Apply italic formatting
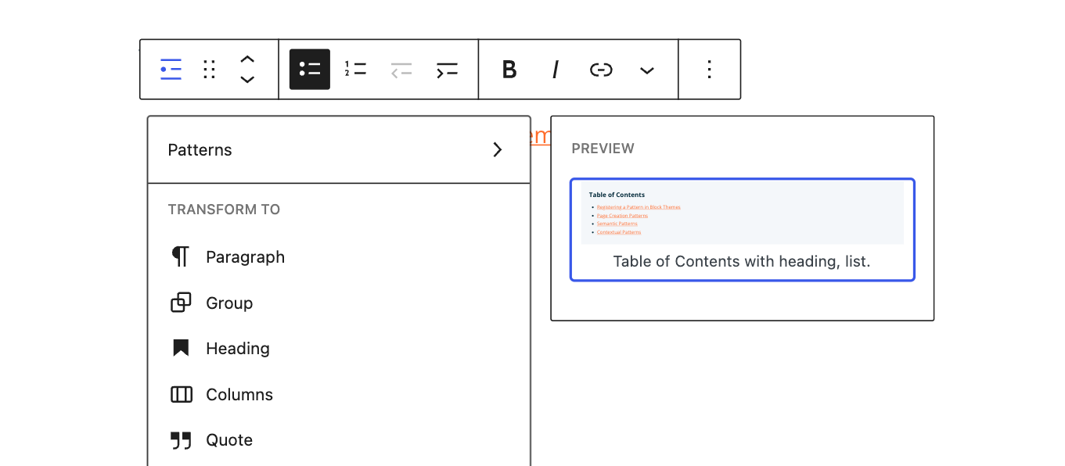The height and width of the screenshot is (466, 1065). pos(555,70)
